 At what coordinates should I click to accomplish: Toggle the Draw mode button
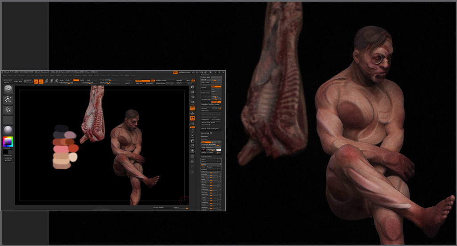point(41,82)
